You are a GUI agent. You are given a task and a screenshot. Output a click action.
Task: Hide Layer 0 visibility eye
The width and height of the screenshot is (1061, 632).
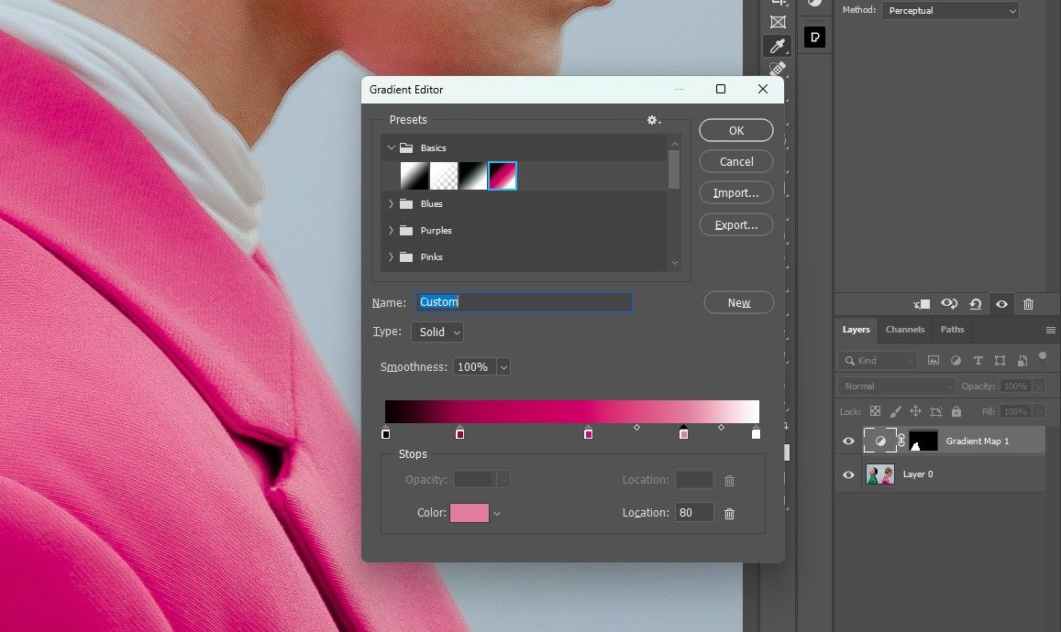coord(848,474)
